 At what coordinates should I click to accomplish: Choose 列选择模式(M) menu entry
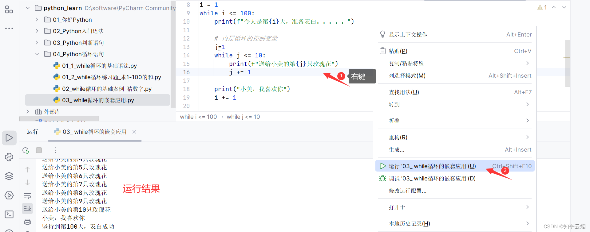[455, 75]
